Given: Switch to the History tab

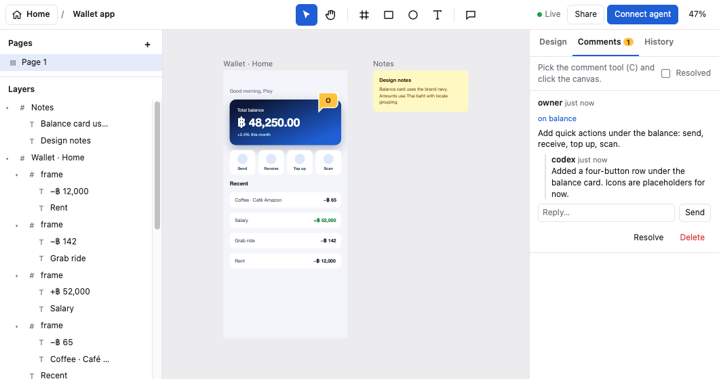Looking at the screenshot, I should coord(659,42).
